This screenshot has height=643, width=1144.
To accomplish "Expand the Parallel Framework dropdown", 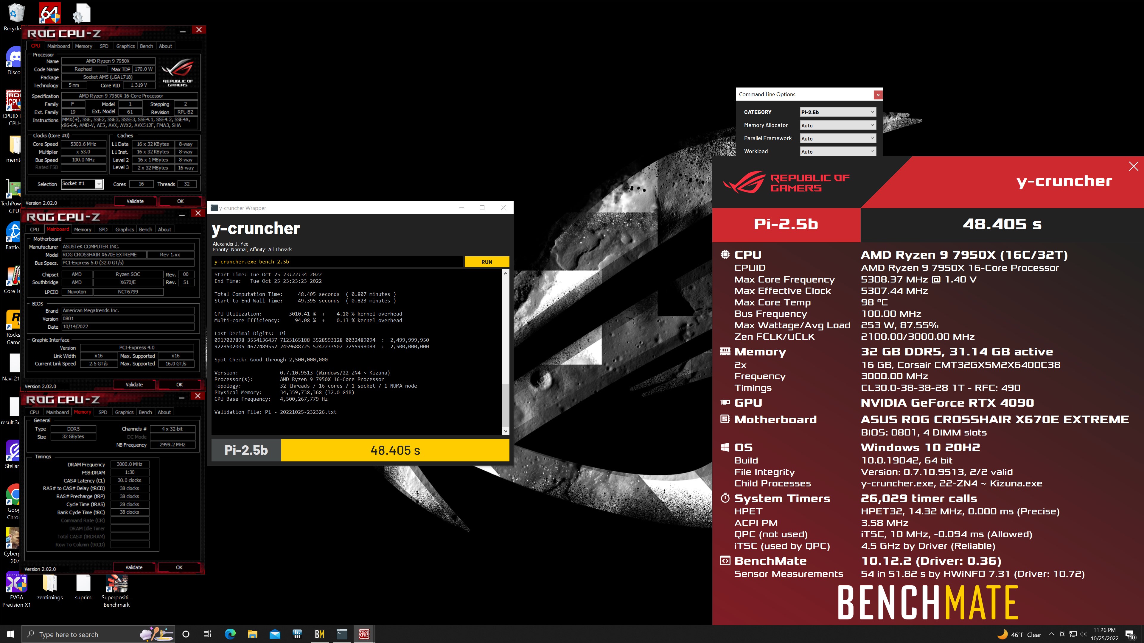I will [x=837, y=138].
